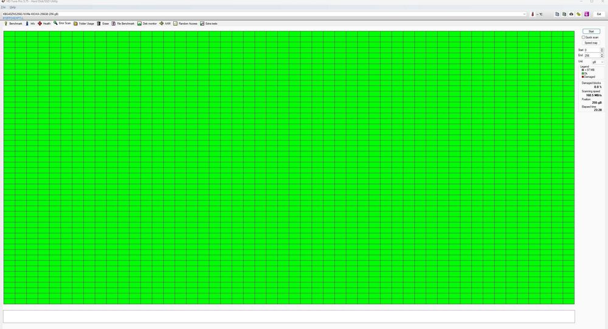Image resolution: width=608 pixels, height=329 pixels.
Task: Open the Help menu
Action: pos(12,7)
